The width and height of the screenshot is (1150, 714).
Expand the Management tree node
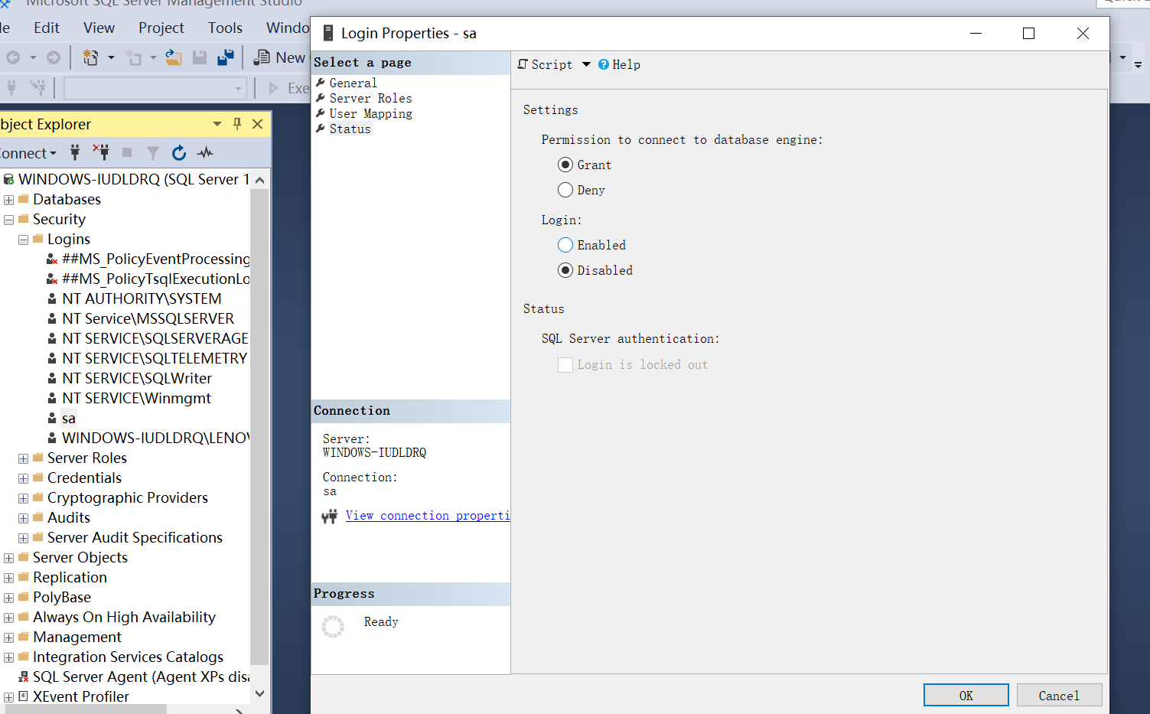pyautogui.click(x=8, y=637)
